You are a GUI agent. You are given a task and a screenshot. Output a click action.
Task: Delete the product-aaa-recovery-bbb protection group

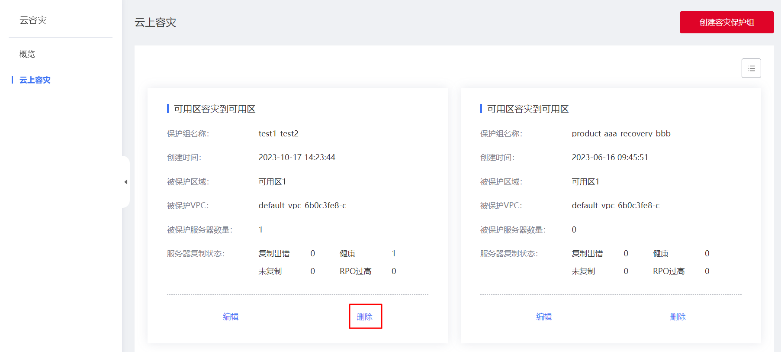[678, 317]
